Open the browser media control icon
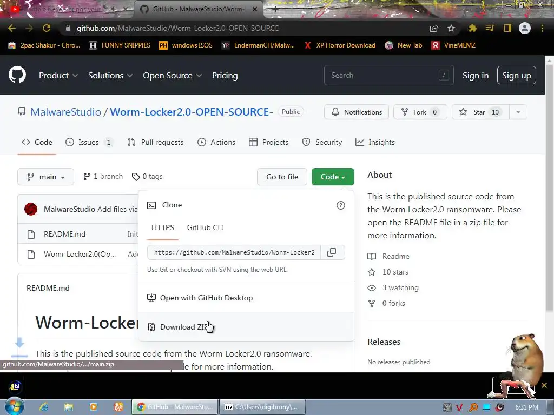 click(x=490, y=28)
